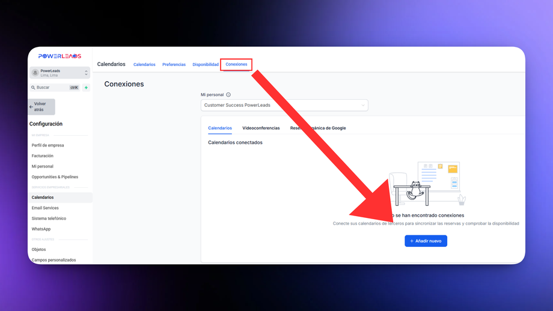Open Sistema telefónico settings
This screenshot has height=311, width=553.
(49, 219)
